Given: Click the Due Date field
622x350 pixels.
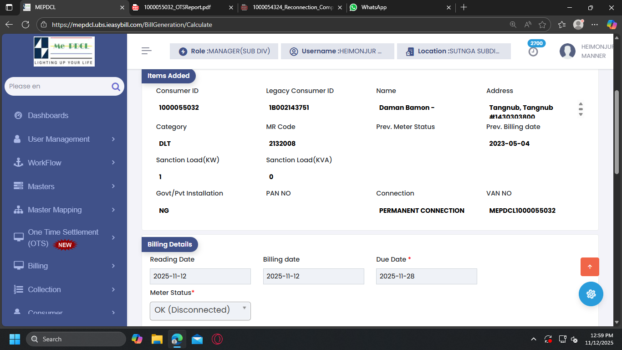Looking at the screenshot, I should [x=427, y=276].
